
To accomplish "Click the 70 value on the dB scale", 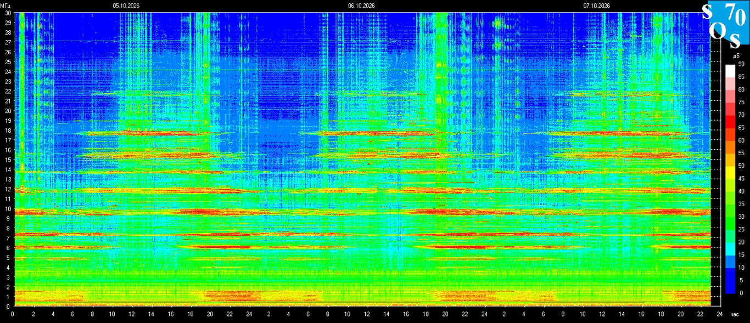I will point(741,115).
